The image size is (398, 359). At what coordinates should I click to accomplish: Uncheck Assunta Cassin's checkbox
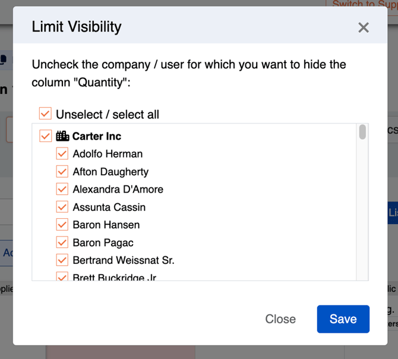[x=62, y=207]
